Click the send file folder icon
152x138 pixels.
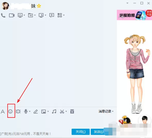tap(31, 15)
